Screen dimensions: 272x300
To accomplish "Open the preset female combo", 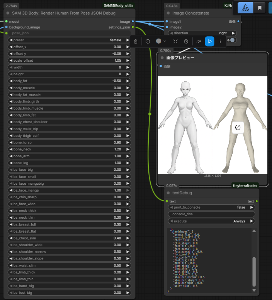I will (69, 40).
